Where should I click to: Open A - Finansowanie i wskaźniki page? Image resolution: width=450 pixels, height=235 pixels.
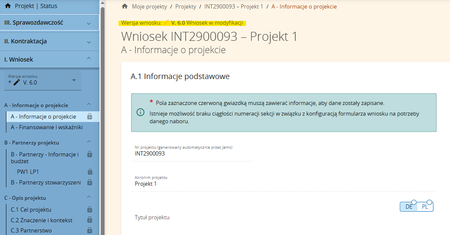47,127
